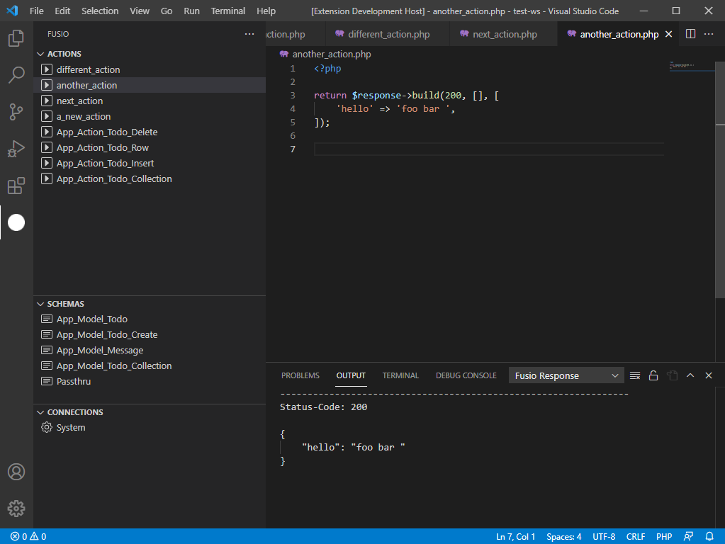Open the Accounts menu icon
Screen dimensions: 725x544
click(16, 472)
